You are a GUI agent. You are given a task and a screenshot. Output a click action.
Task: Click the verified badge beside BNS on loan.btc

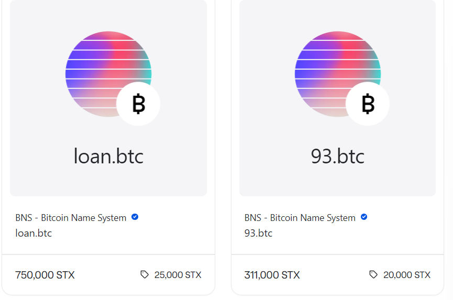click(135, 217)
